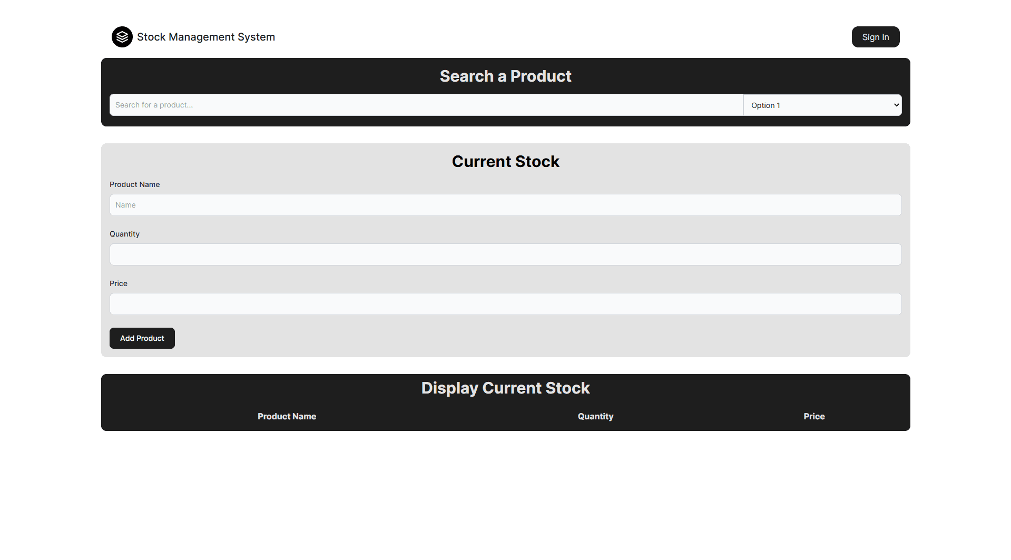This screenshot has height=560, width=1011.
Task: Click the Product Name form label
Action: [x=134, y=184]
